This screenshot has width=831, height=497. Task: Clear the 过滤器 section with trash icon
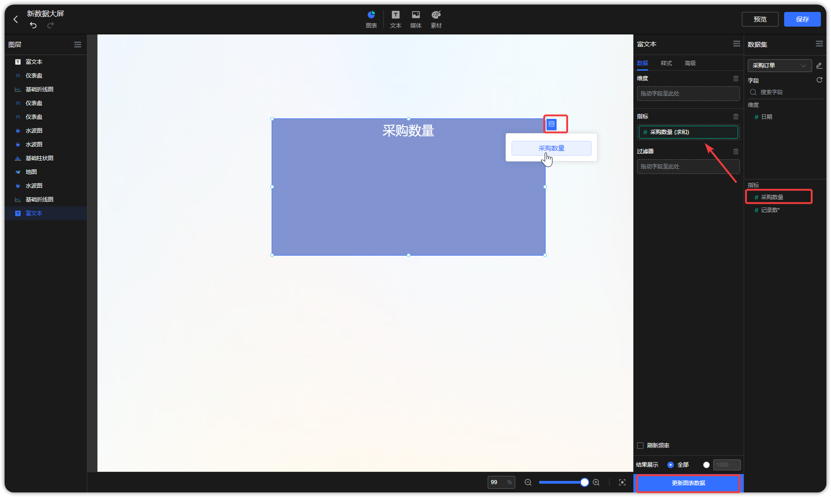point(736,151)
